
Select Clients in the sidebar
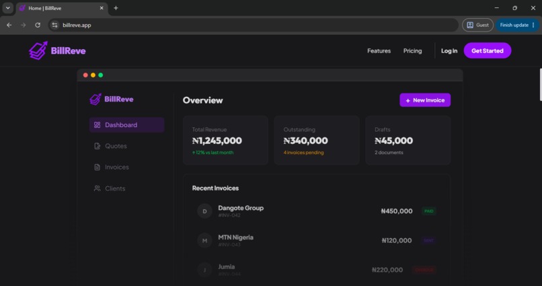pos(126,188)
